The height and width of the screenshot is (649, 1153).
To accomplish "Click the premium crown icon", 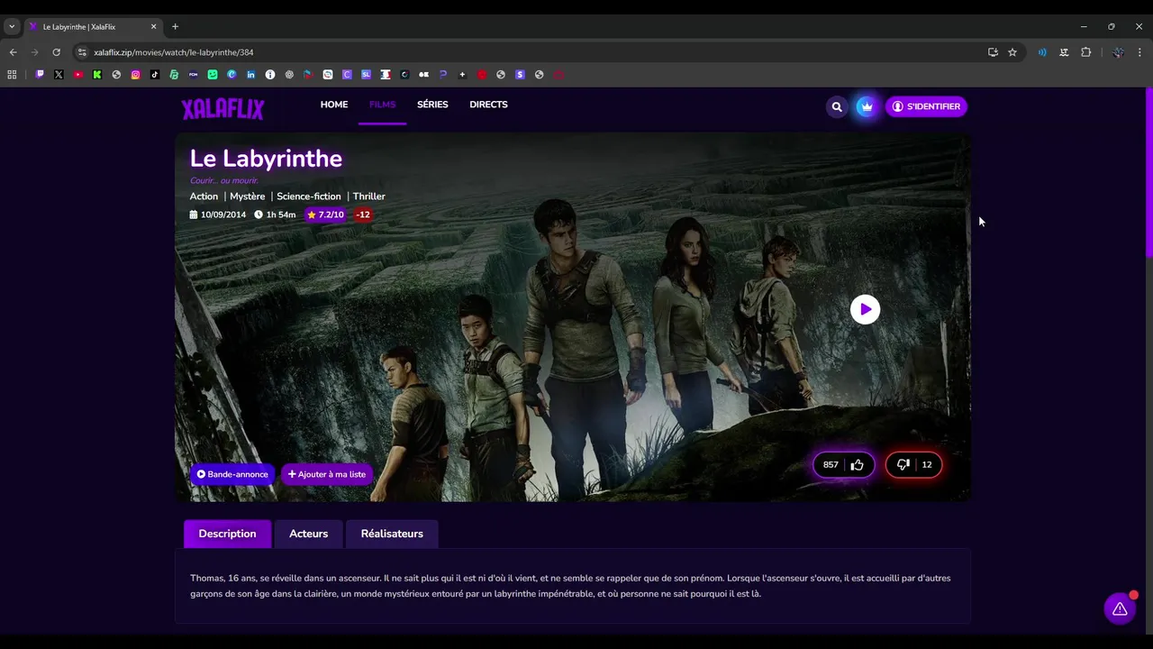I will [866, 106].
